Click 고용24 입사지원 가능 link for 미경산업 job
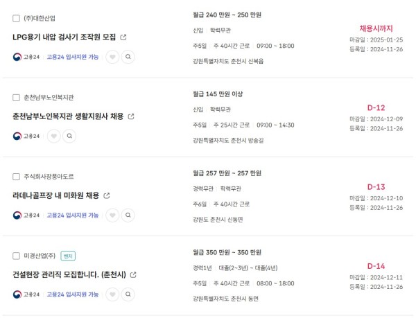The image size is (416, 318). 73,294
